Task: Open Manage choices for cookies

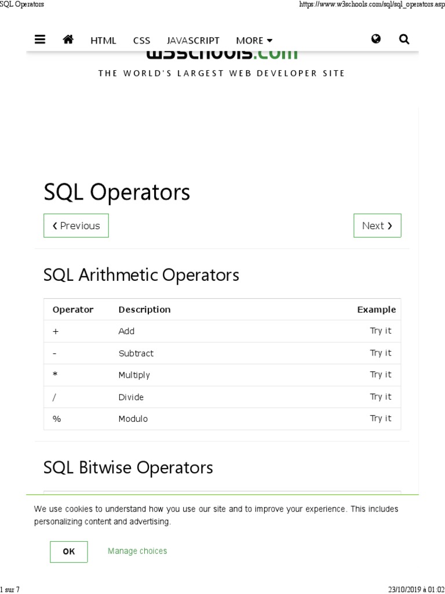Action: tap(137, 551)
